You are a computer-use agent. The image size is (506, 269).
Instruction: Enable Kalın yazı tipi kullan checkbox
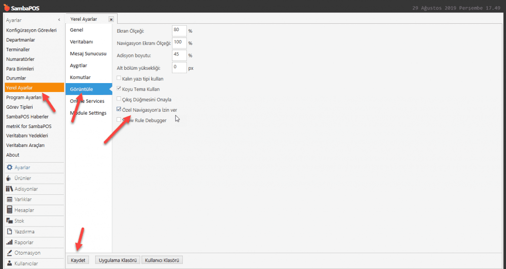tap(119, 79)
